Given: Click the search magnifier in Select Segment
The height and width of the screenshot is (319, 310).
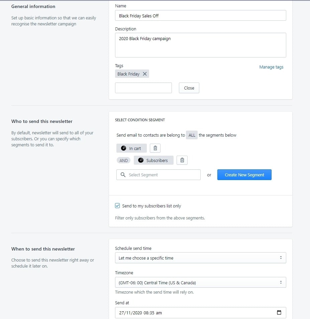Looking at the screenshot, I should [123, 175].
